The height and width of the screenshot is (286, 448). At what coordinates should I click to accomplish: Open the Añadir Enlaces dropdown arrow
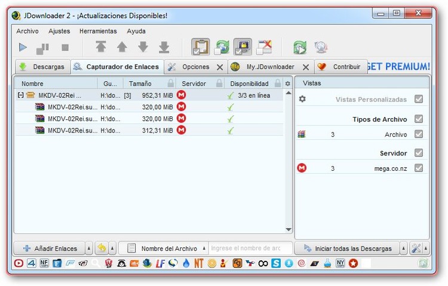pyautogui.click(x=89, y=248)
